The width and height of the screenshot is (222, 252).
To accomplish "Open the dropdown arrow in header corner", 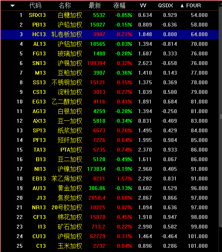I will tap(12, 6).
